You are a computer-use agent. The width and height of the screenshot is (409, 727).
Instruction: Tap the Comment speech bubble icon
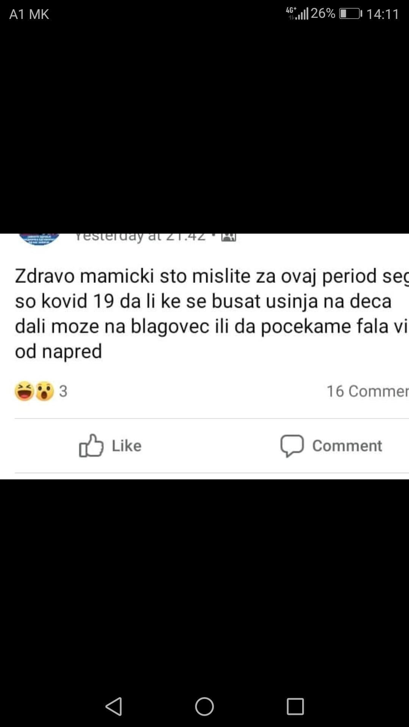[292, 446]
